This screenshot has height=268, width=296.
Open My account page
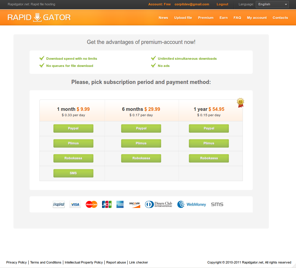257,18
